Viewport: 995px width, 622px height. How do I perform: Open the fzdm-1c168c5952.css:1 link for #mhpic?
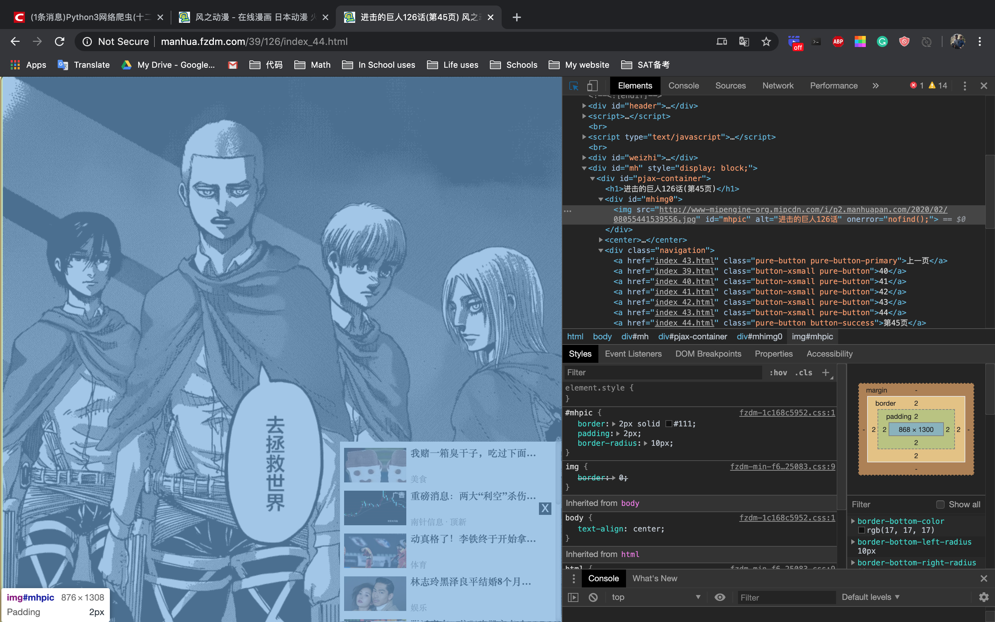point(787,413)
